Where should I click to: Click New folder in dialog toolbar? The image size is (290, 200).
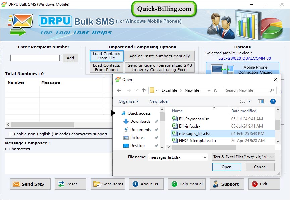(159, 101)
